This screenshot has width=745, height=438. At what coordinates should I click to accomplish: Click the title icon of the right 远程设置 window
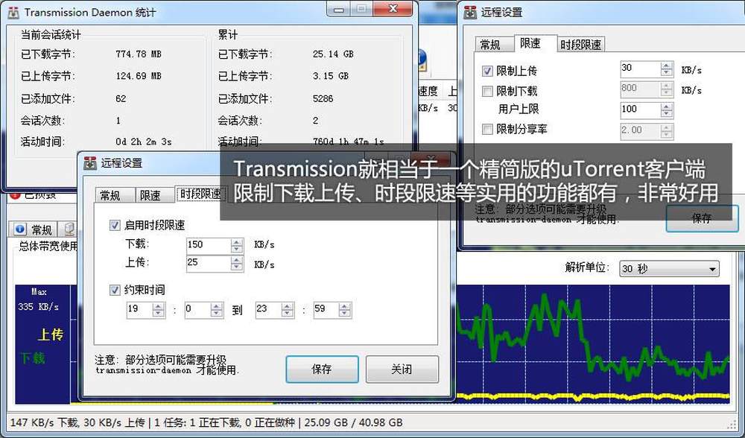[470, 12]
